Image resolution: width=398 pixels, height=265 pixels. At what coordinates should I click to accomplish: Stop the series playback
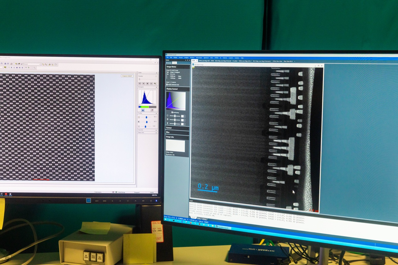pyautogui.click(x=147, y=83)
